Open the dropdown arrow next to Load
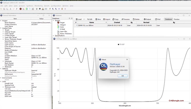Screen dimensions: 191x109 [84, 19]
